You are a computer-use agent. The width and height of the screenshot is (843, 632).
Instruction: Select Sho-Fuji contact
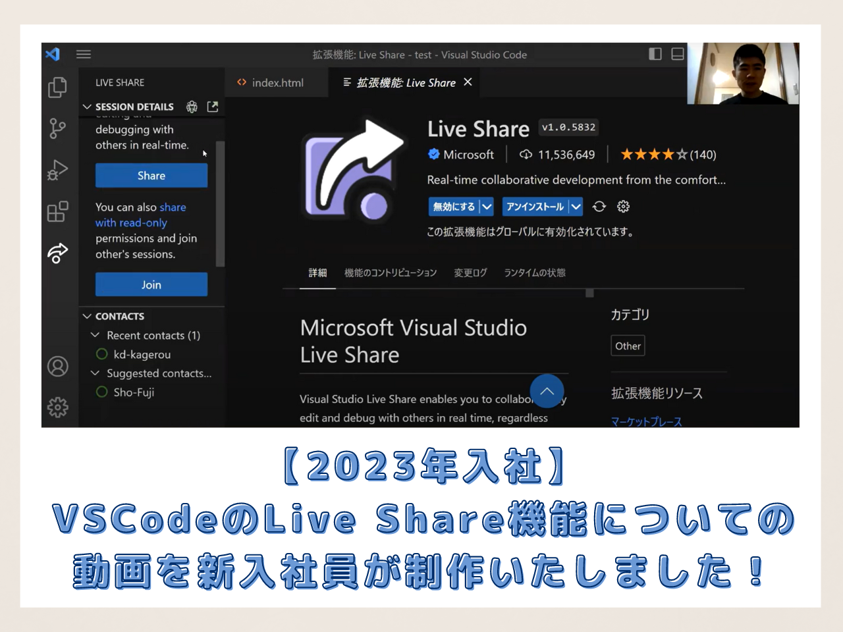134,392
